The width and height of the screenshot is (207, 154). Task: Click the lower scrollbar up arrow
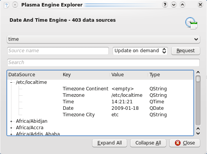click(198, 128)
